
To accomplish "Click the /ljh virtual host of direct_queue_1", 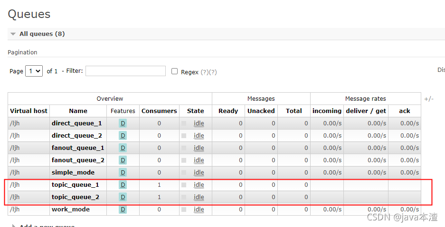I will 15,123.
